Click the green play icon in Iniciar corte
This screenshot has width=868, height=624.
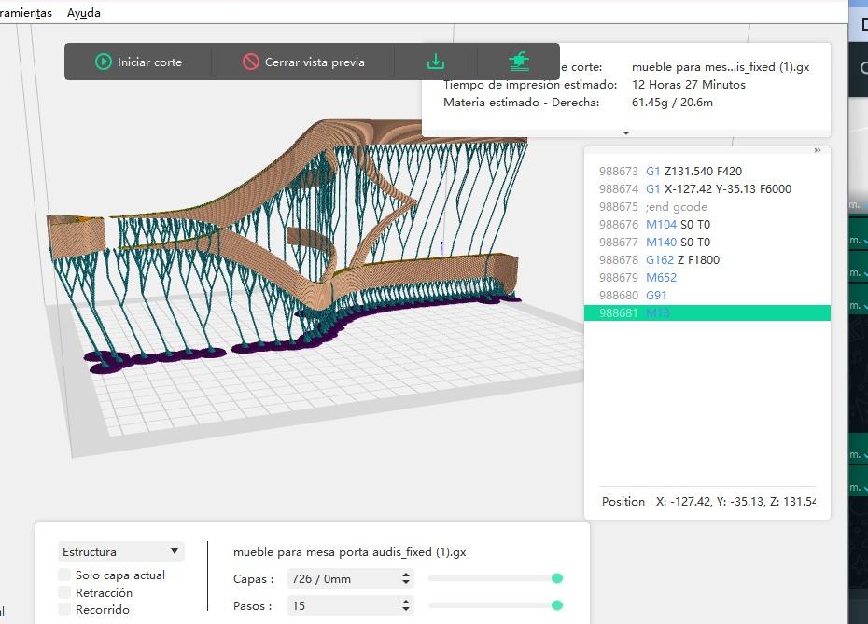click(x=103, y=62)
